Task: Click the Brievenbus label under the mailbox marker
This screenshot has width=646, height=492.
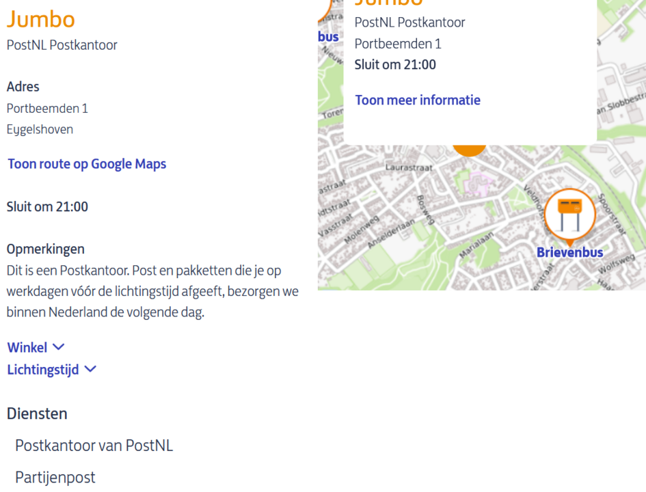Action: point(570,252)
